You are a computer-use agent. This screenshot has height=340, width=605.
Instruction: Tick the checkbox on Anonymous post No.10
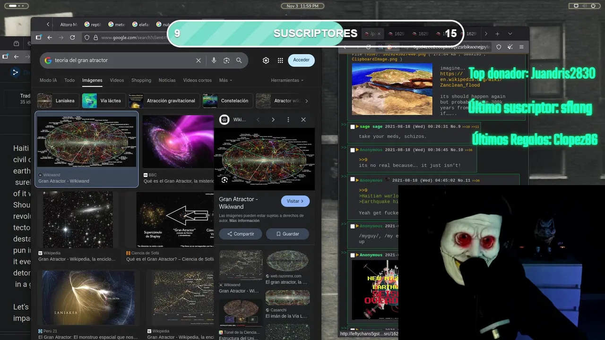click(353, 150)
